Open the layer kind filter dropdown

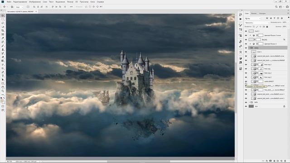point(253,18)
